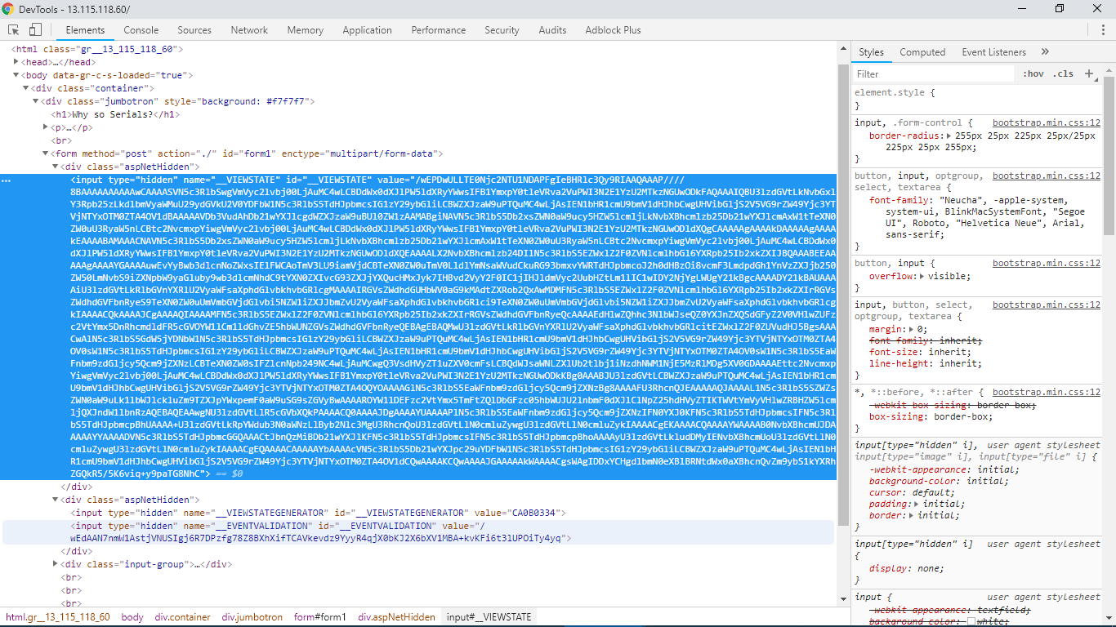Screen dimensions: 1116x627
Task: Switch to the Console tab
Action: click(x=141, y=30)
